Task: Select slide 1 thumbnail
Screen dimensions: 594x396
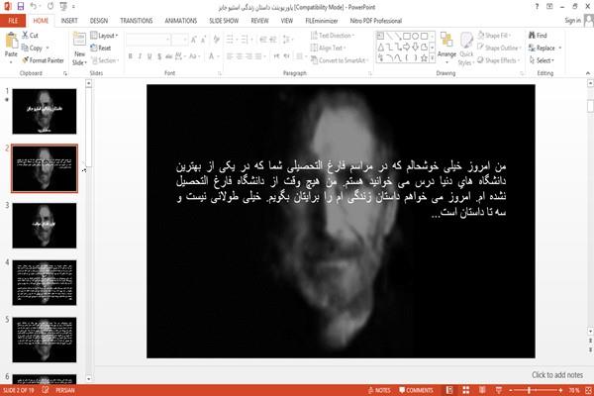Action: click(x=45, y=112)
